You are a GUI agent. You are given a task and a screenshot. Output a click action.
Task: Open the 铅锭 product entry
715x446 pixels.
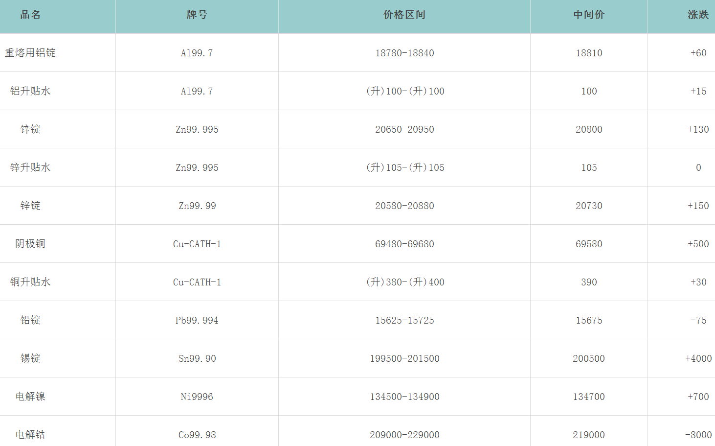point(30,320)
